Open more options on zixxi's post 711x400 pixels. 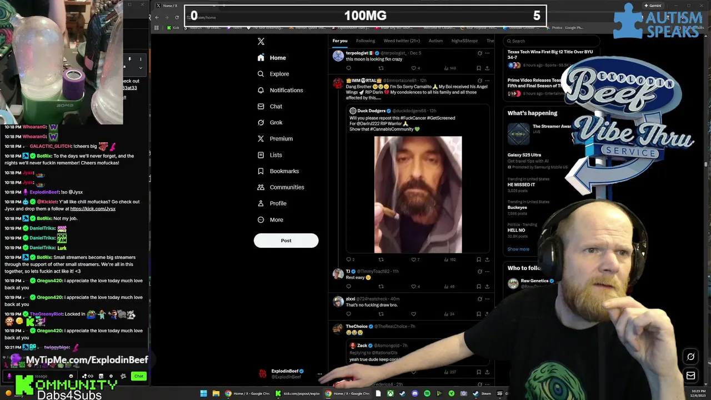coord(487,299)
